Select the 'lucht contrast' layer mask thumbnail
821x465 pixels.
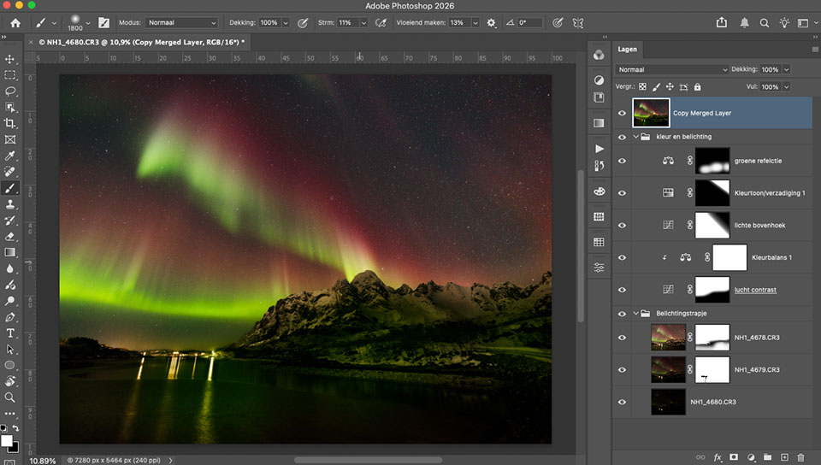point(712,289)
